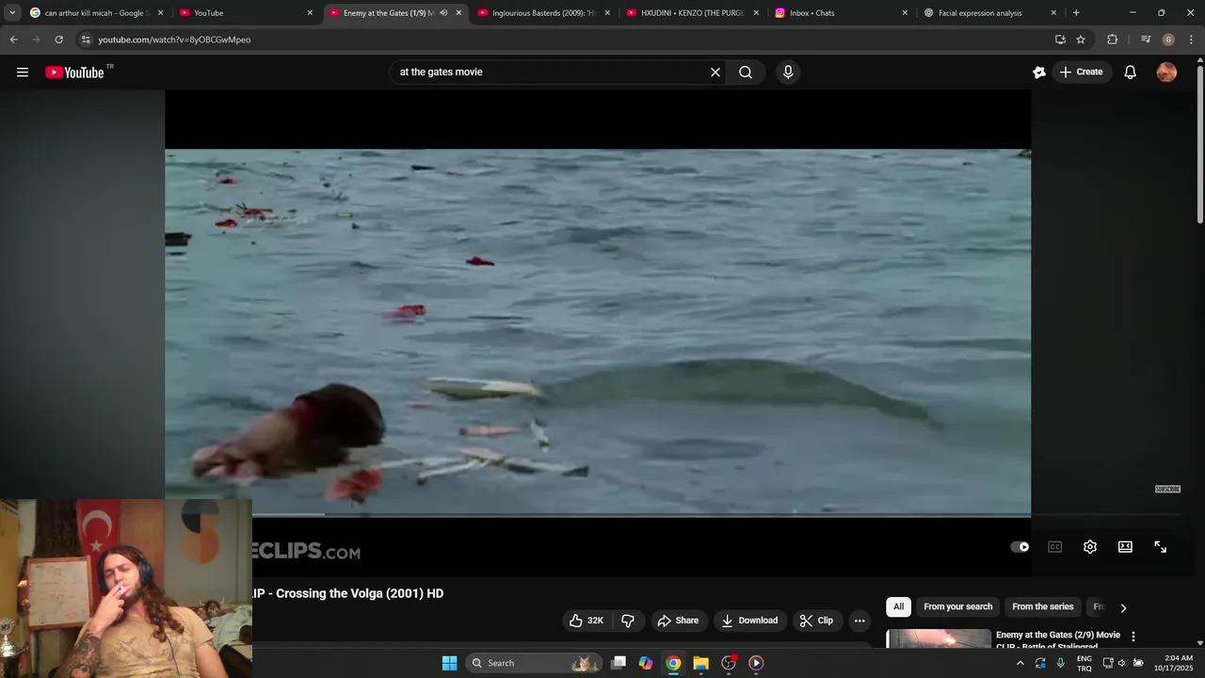This screenshot has height=678, width=1205.
Task: Open more actions menu beside Clip
Action: [x=860, y=621]
